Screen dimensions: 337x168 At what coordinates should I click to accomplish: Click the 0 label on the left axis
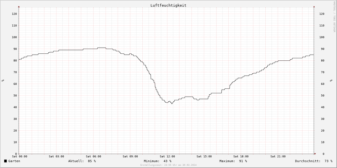click(16, 154)
